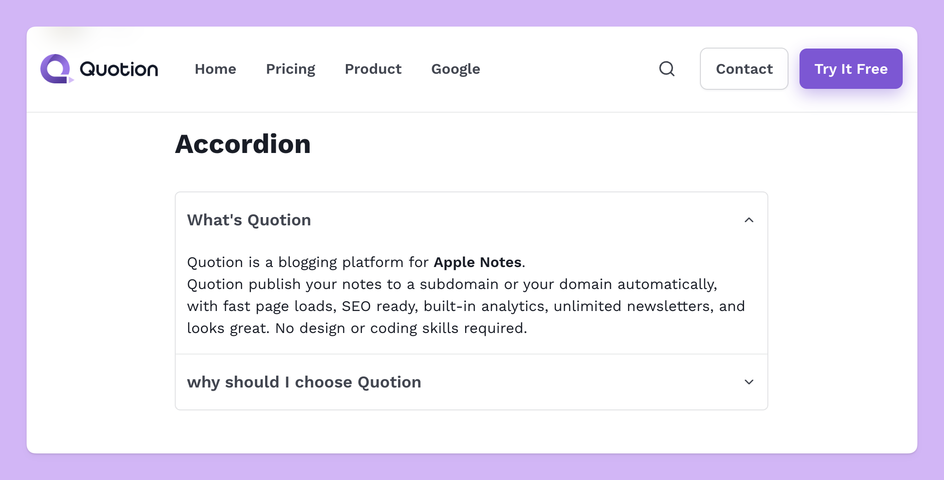Image resolution: width=944 pixels, height=480 pixels.
Task: Click the purple Quotion logo icon
Action: [x=57, y=69]
